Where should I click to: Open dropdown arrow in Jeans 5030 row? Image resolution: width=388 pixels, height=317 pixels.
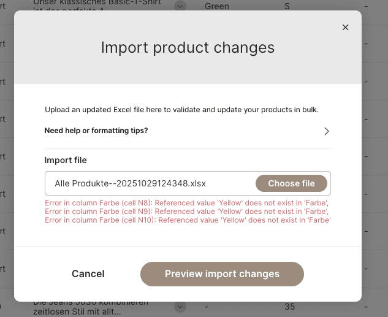coord(180,306)
